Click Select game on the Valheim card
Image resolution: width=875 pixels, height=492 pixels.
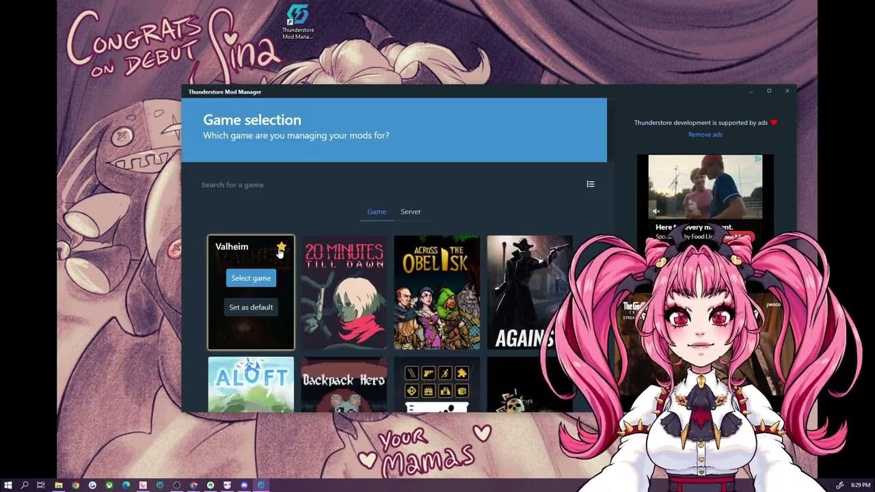click(x=251, y=278)
